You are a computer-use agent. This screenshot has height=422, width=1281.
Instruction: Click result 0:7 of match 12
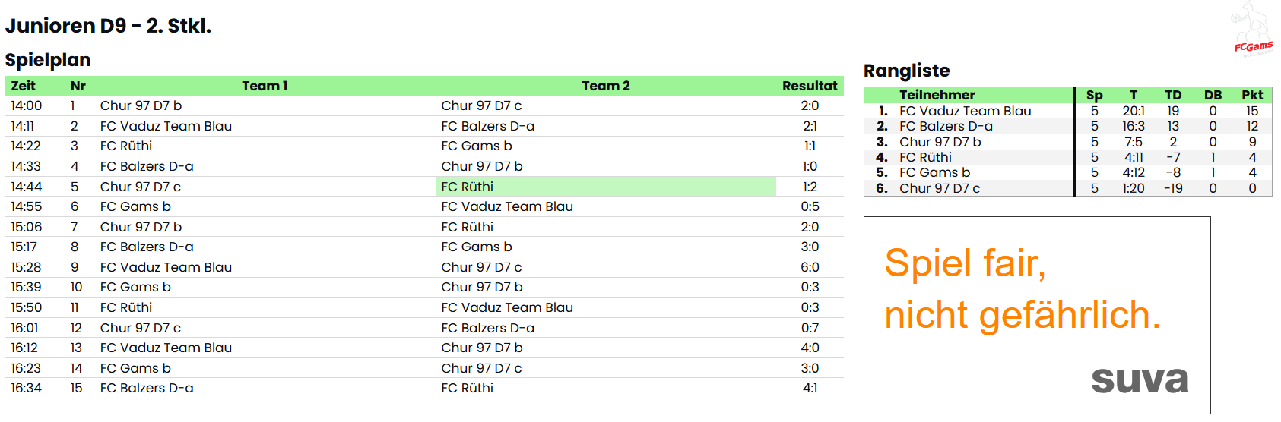coord(809,328)
